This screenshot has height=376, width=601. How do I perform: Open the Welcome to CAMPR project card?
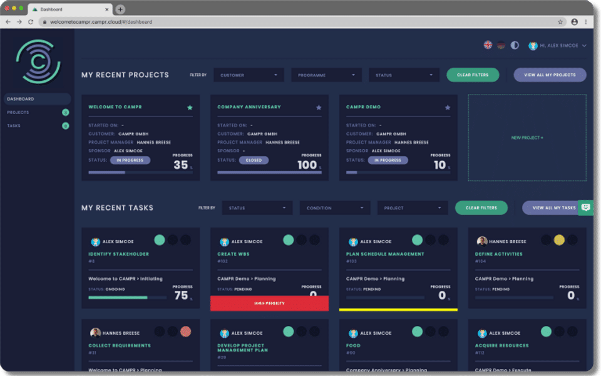tap(115, 107)
